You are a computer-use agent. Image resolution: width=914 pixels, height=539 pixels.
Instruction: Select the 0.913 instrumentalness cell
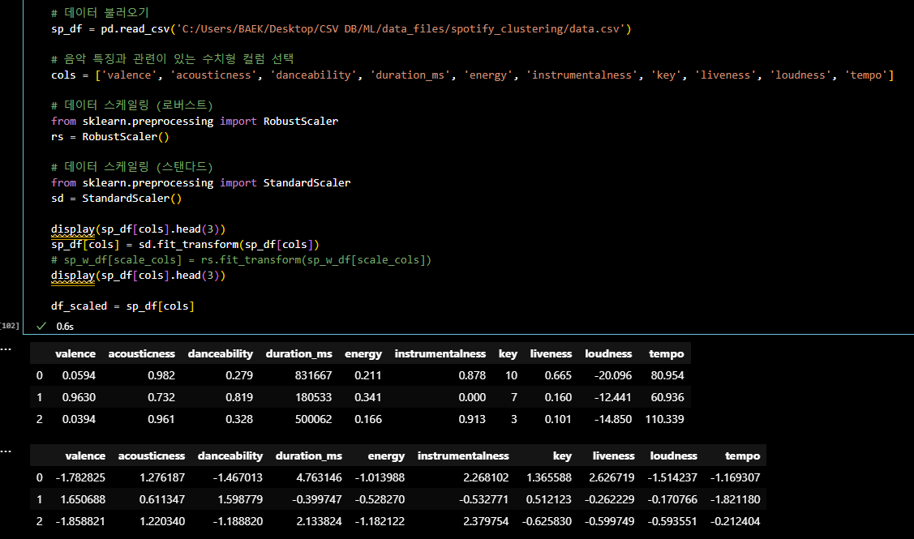tap(472, 420)
